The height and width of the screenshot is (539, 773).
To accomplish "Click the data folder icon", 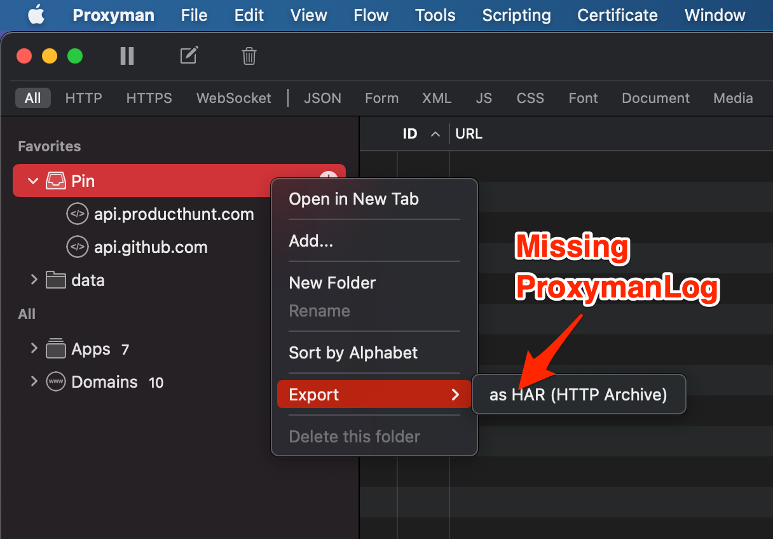I will pyautogui.click(x=56, y=280).
